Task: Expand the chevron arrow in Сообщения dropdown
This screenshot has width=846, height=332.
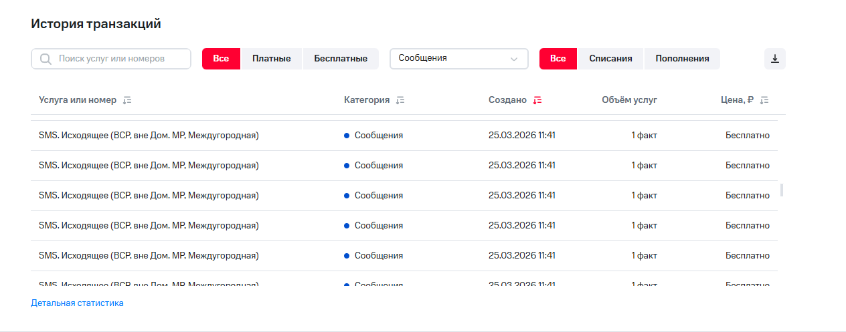Action: 514,59
